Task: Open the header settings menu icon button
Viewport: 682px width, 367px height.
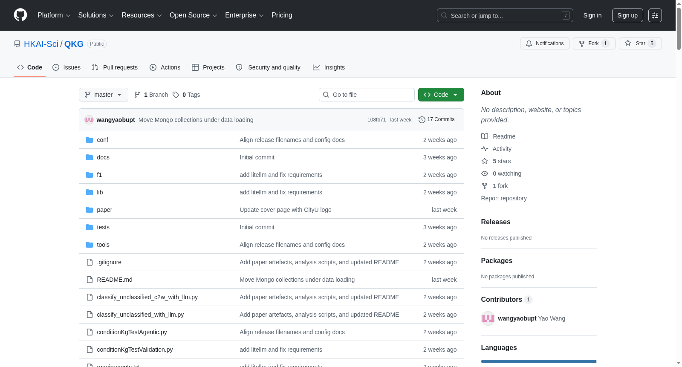Action: pyautogui.click(x=655, y=15)
